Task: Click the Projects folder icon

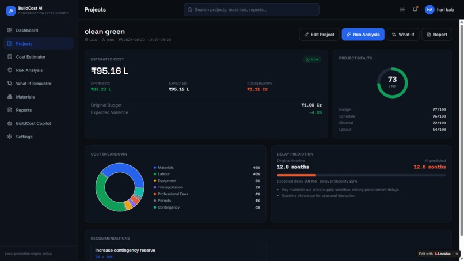Action: pos(10,44)
